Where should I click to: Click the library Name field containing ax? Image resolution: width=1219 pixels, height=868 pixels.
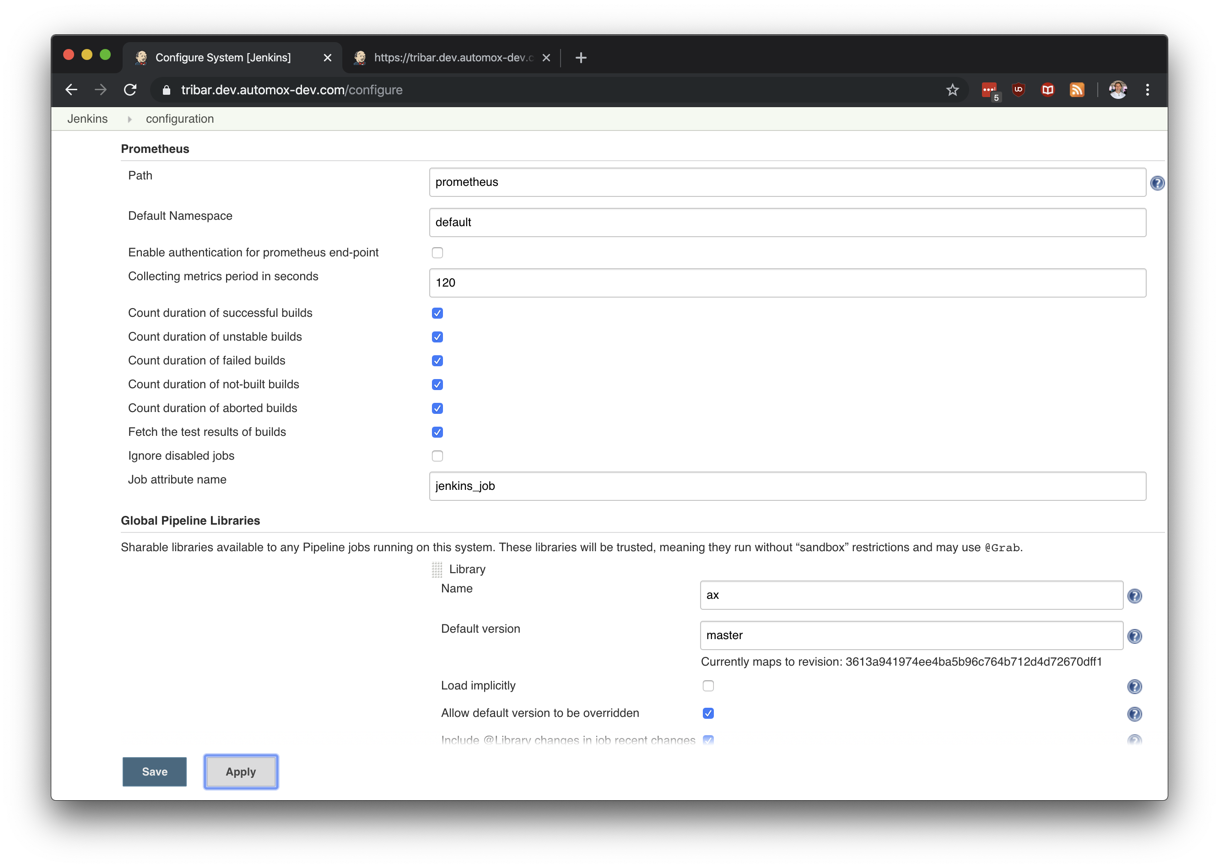[x=912, y=595]
